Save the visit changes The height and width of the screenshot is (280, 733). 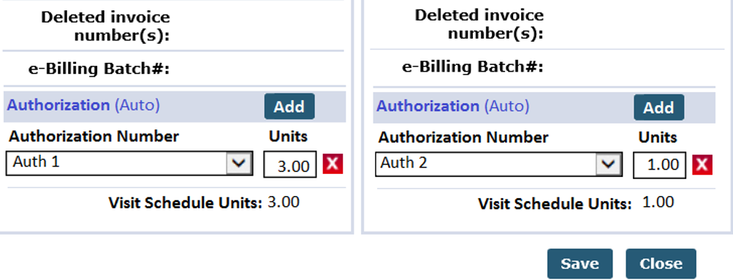580,264
